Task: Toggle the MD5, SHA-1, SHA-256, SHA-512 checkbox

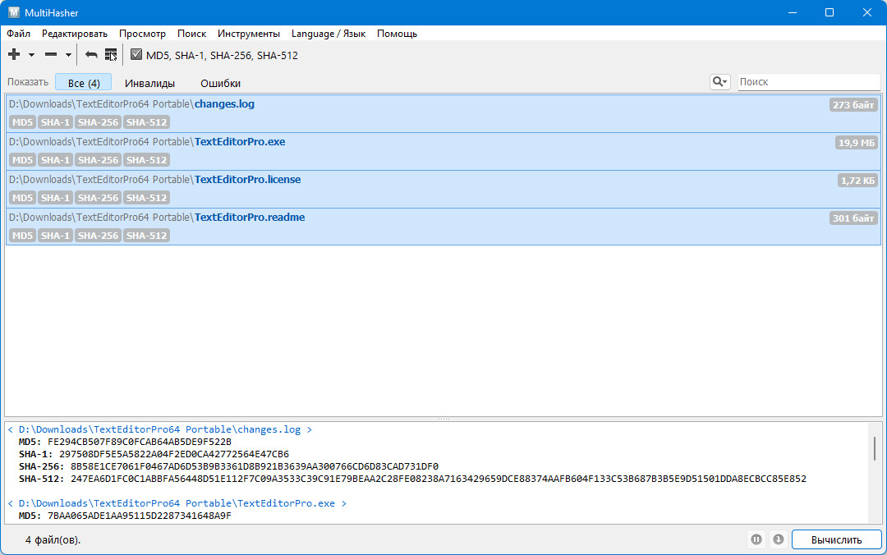Action: click(x=136, y=55)
